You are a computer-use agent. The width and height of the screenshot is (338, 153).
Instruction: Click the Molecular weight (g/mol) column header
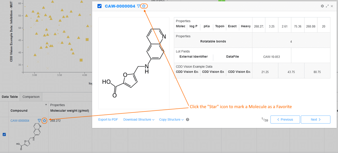pos(70,110)
